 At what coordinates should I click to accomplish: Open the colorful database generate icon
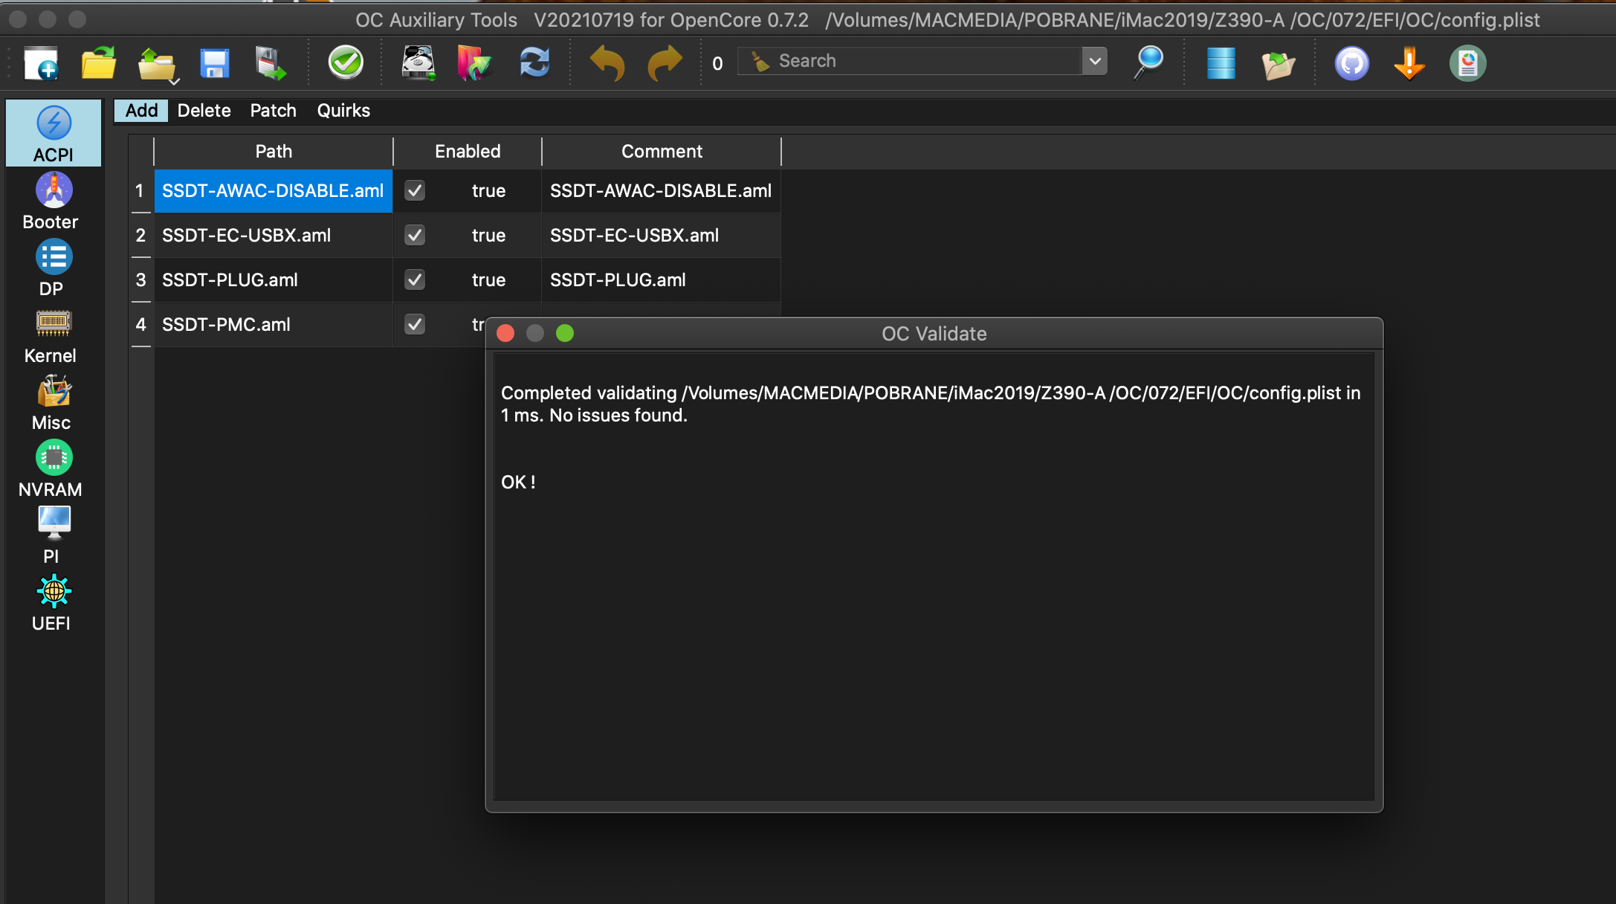475,63
